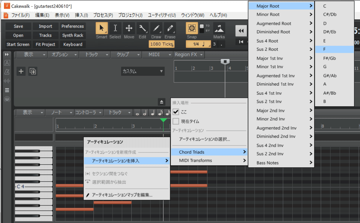
Task: Open the カスタム preset dropdown
Action: (x=142, y=71)
